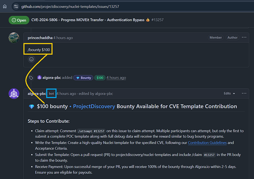Click the label tag timeline icon
The width and height of the screenshot is (254, 179).
31,78
